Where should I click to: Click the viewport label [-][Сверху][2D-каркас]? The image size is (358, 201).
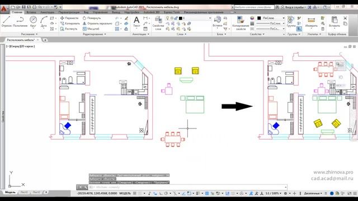[x=21, y=46]
